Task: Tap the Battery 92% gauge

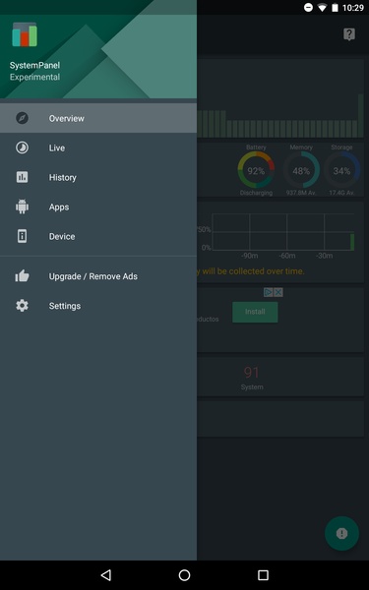Action: pos(256,170)
